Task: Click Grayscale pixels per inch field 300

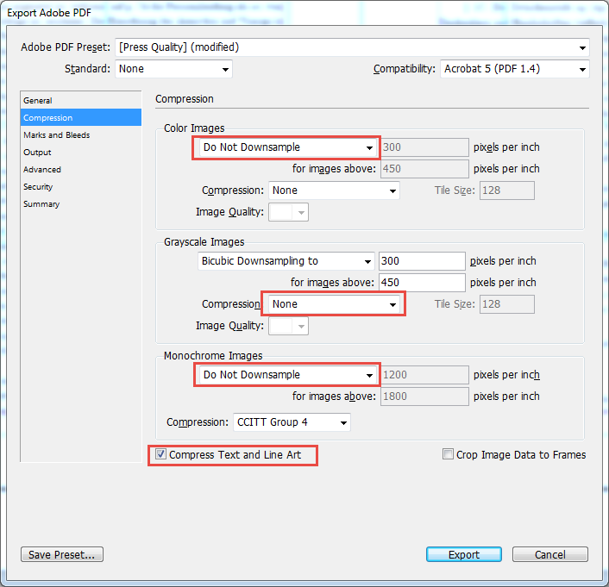Action: (x=422, y=261)
